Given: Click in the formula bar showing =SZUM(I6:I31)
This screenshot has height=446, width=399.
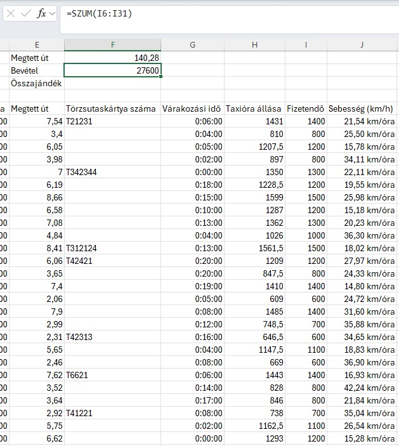Looking at the screenshot, I should [229, 19].
